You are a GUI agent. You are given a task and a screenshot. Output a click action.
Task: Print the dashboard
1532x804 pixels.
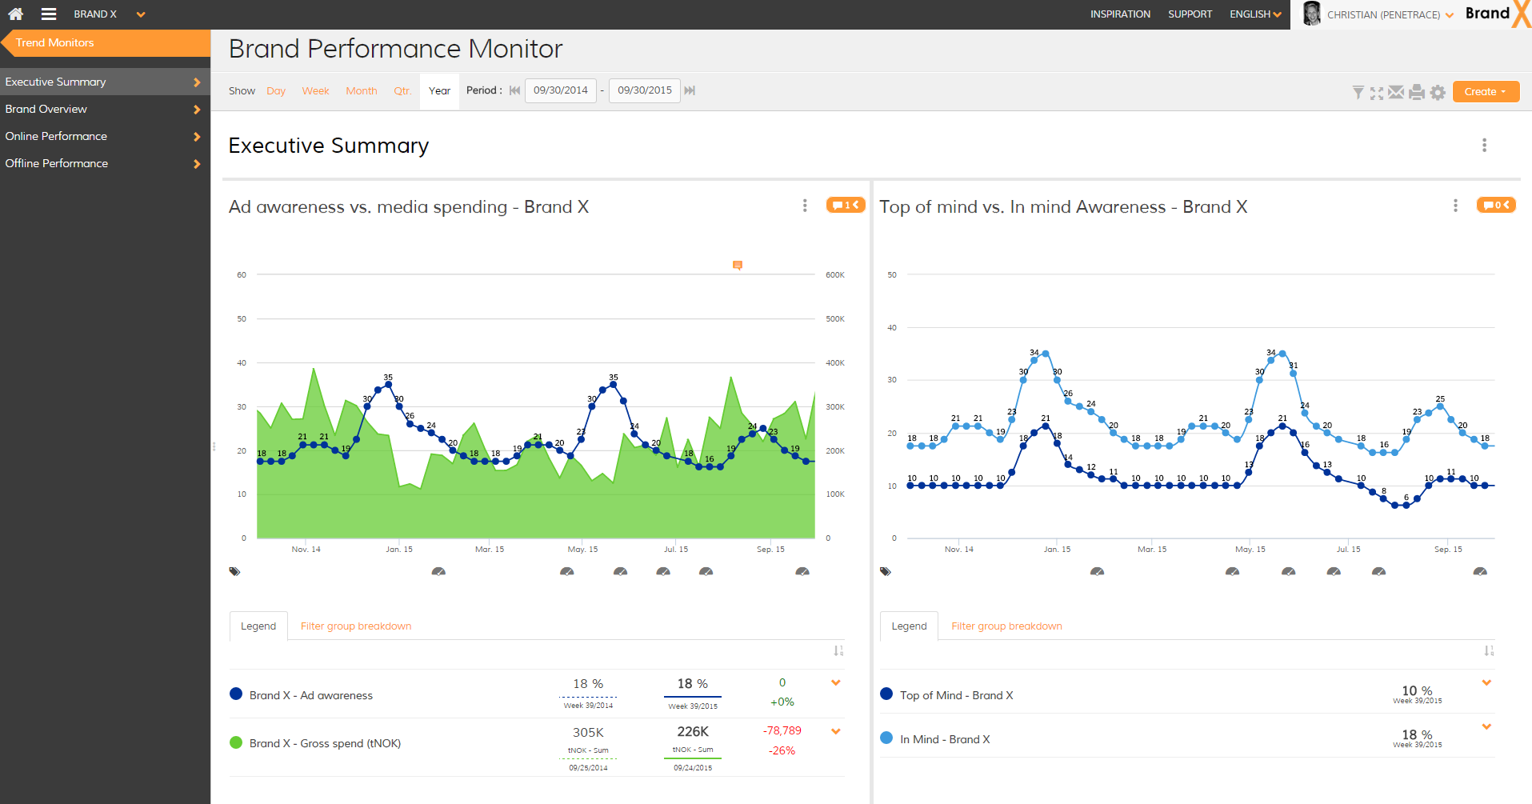(1417, 92)
